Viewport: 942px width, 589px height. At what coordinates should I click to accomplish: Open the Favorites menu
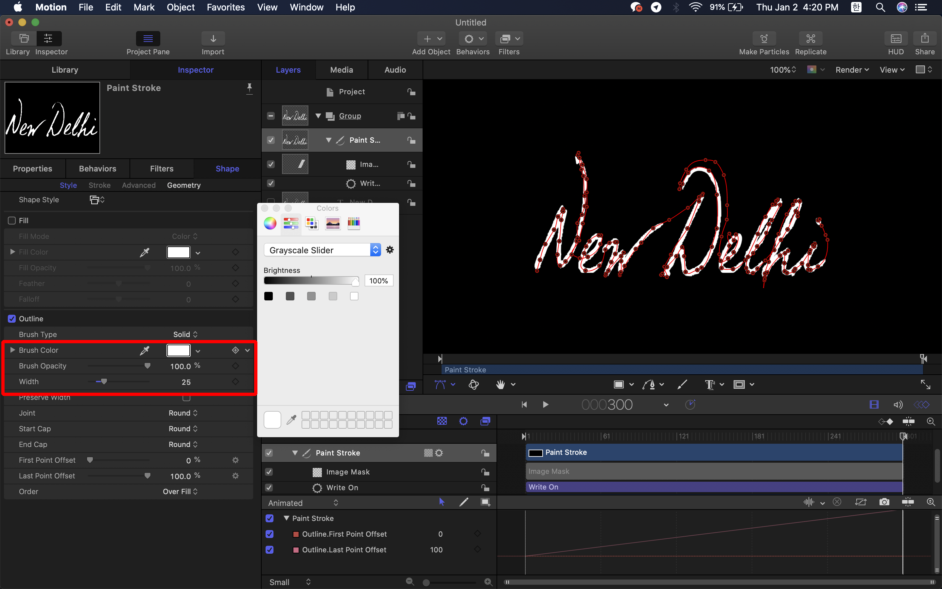point(225,7)
